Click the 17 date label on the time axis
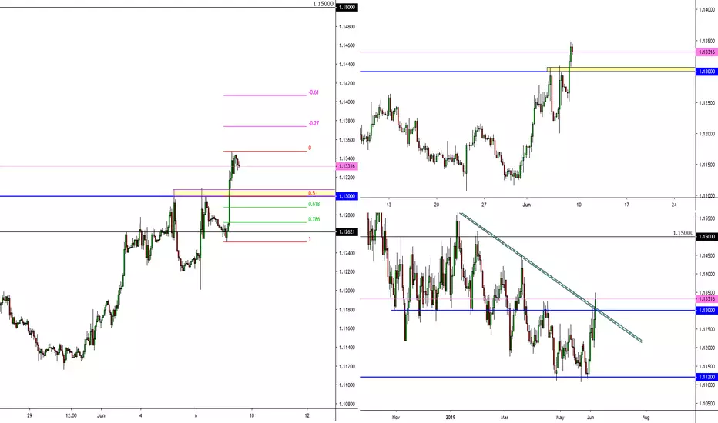718x423 pixels. pyautogui.click(x=626, y=205)
